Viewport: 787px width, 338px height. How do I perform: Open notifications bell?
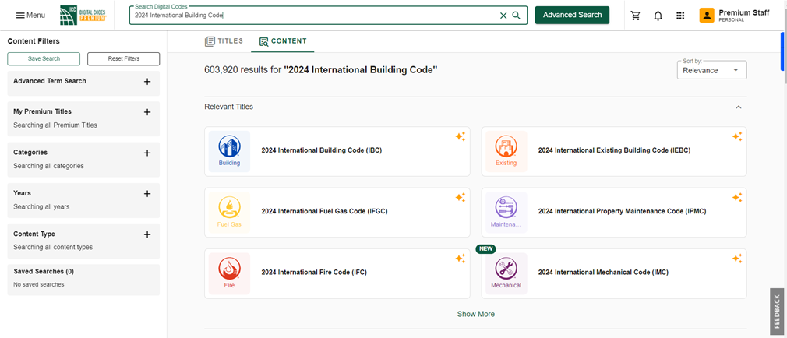click(x=658, y=16)
